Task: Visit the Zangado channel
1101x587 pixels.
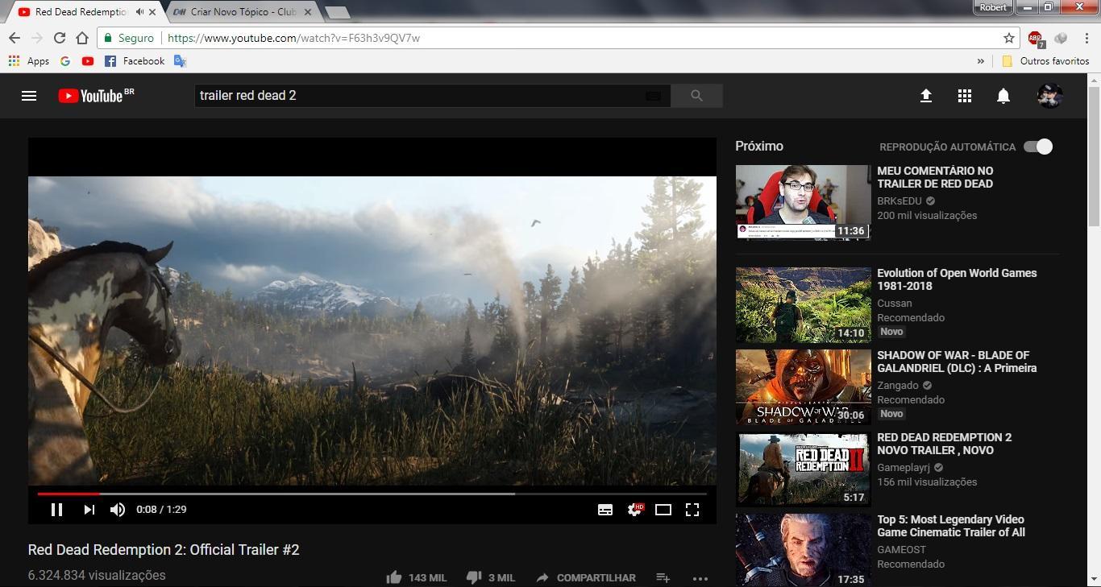Action: tap(898, 386)
